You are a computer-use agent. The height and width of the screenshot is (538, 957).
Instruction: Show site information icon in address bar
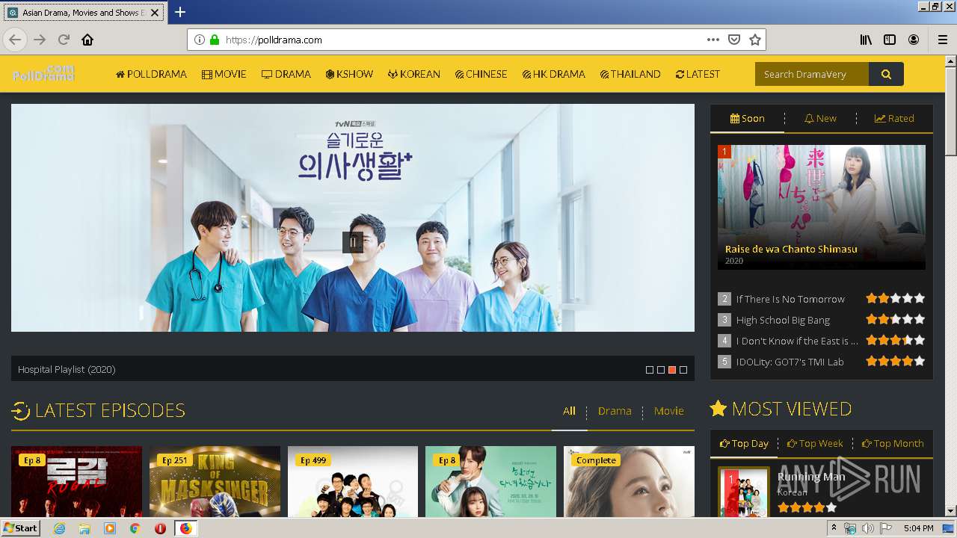[200, 40]
